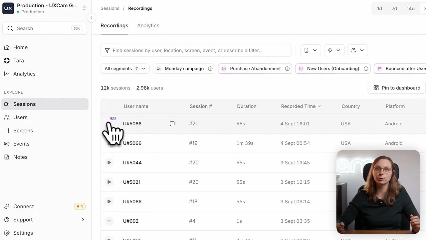Open Connect in the sidebar
The height and width of the screenshot is (240, 426).
(23, 206)
